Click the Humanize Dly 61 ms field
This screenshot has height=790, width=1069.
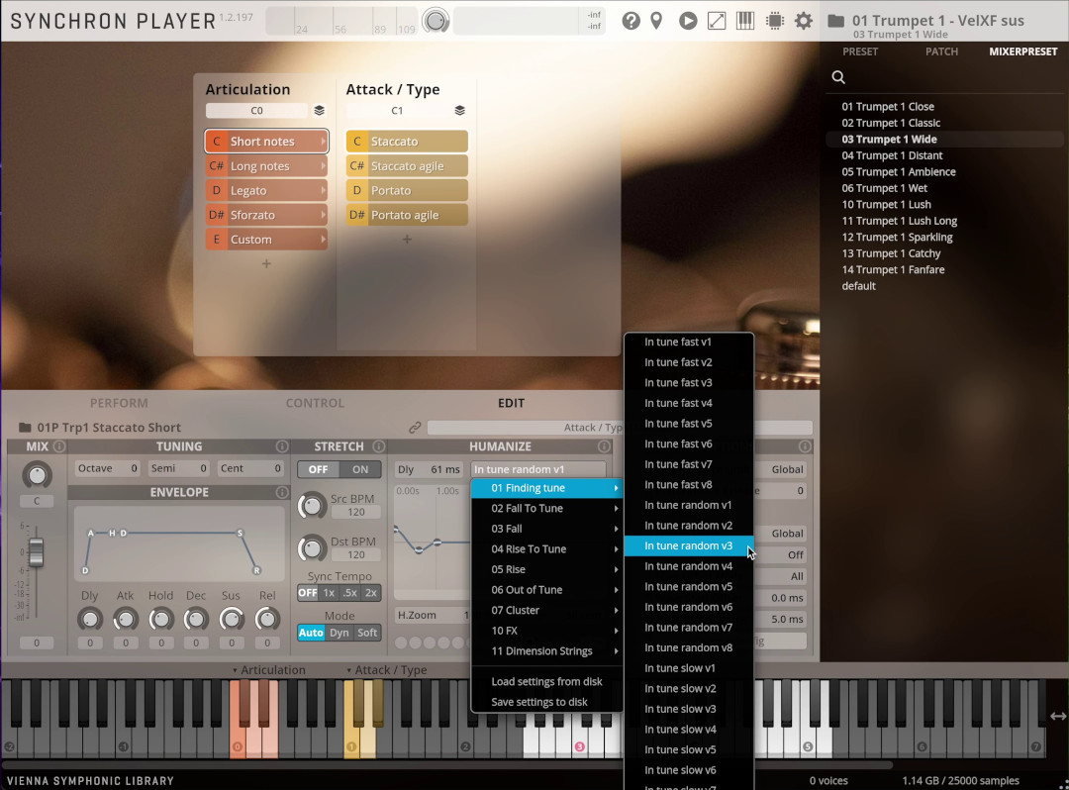point(429,469)
